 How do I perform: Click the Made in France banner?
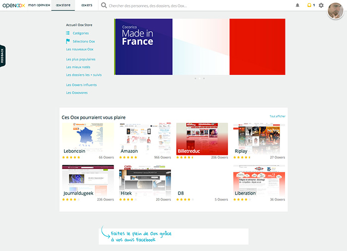pyautogui.click(x=200, y=47)
